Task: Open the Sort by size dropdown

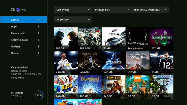Action: pos(73,10)
